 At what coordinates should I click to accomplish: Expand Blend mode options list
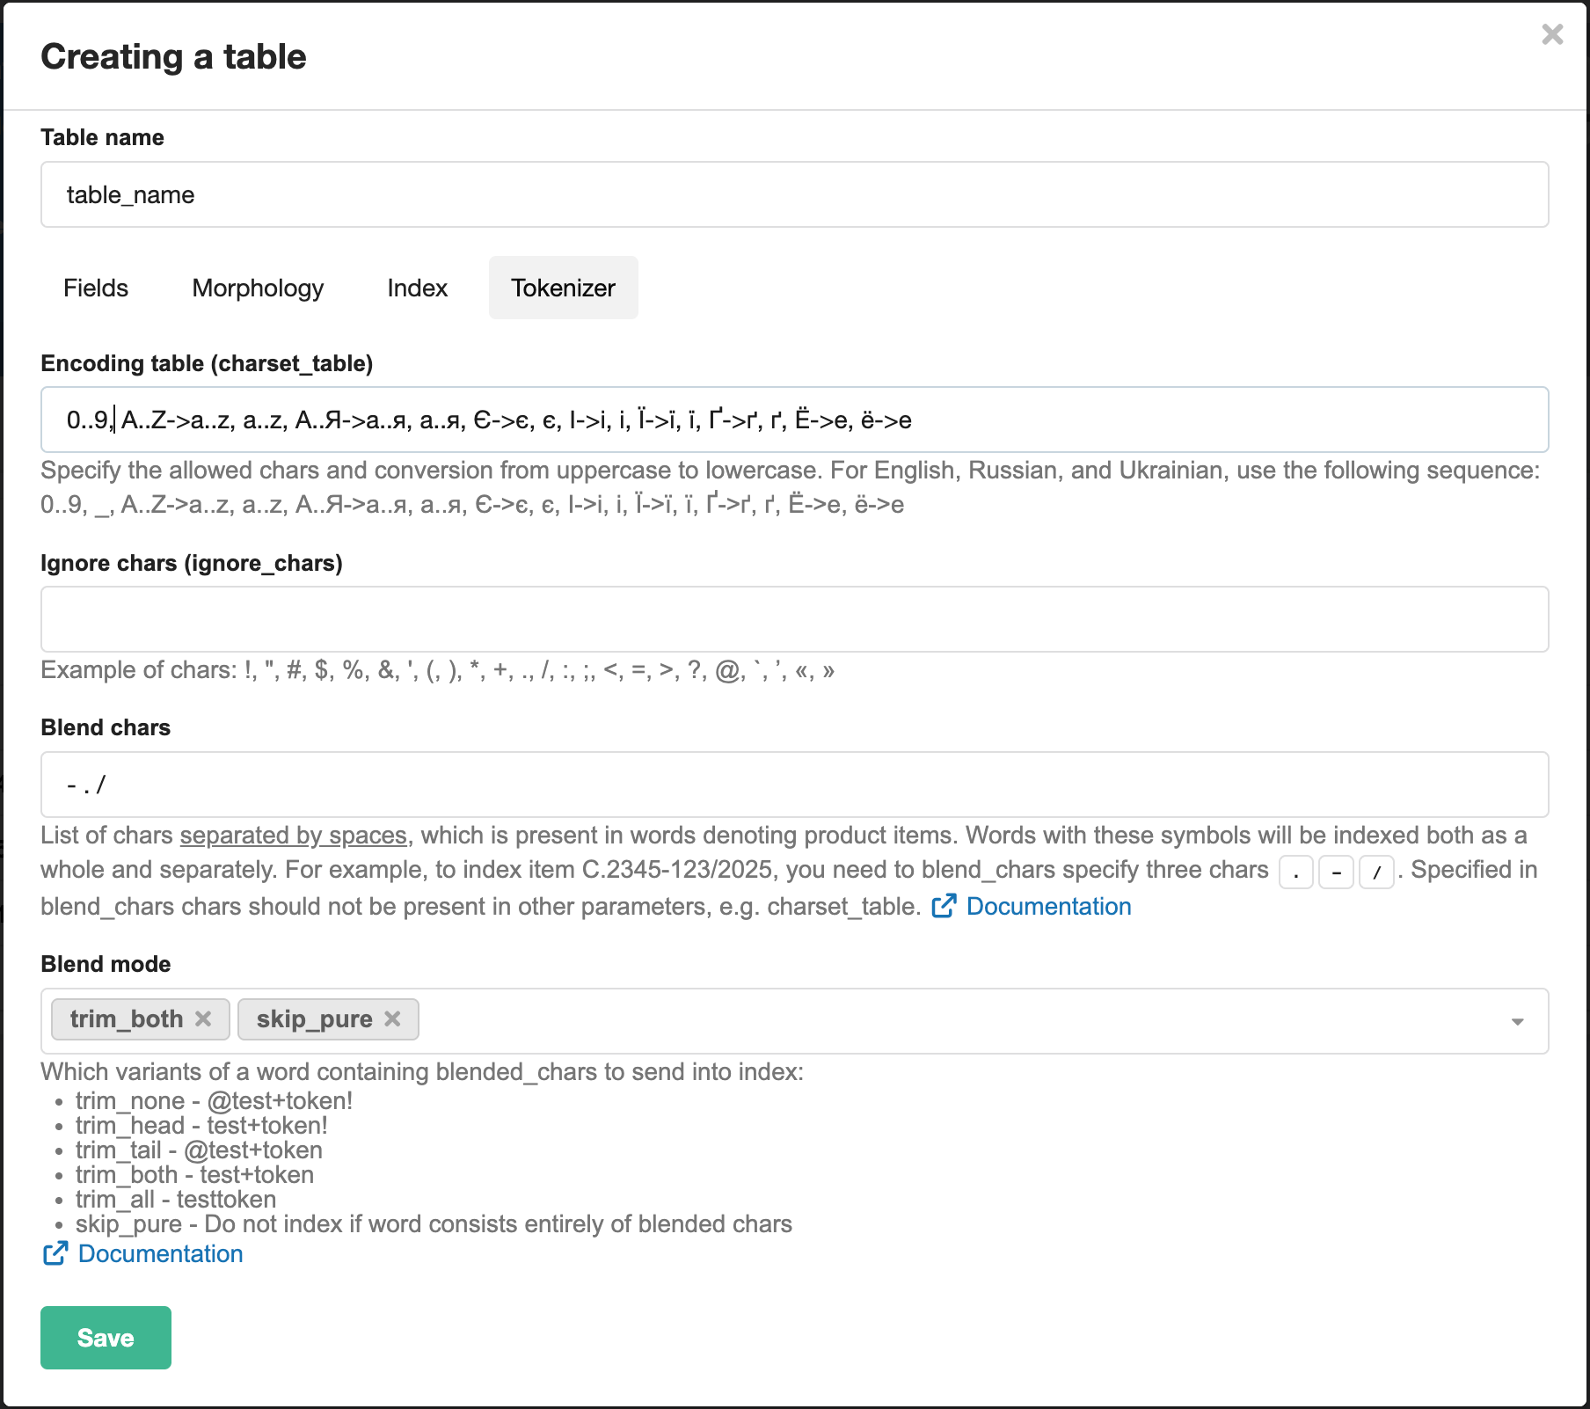pyautogui.click(x=1516, y=1021)
